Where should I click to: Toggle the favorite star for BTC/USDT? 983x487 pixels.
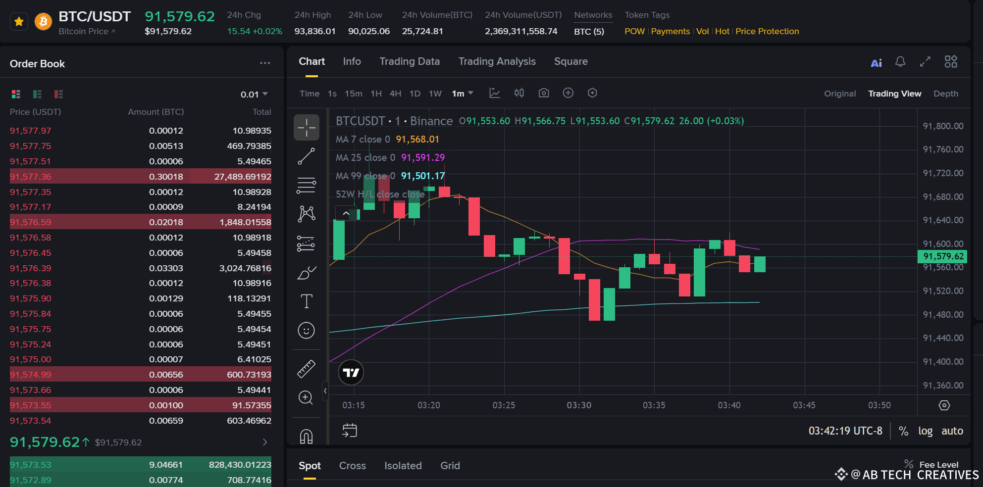point(19,22)
